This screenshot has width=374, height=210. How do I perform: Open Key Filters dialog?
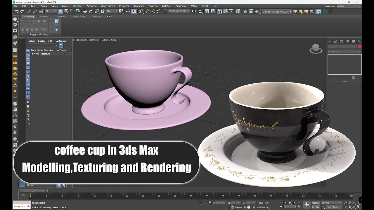coord(334,207)
